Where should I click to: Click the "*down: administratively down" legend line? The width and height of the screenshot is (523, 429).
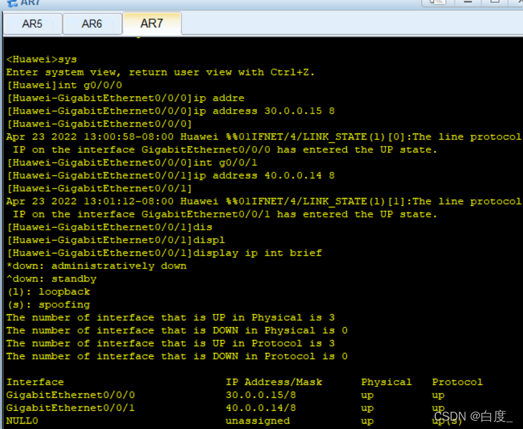point(96,266)
